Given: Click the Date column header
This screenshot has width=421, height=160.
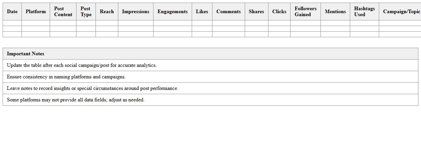Looking at the screenshot, I should [x=12, y=12].
